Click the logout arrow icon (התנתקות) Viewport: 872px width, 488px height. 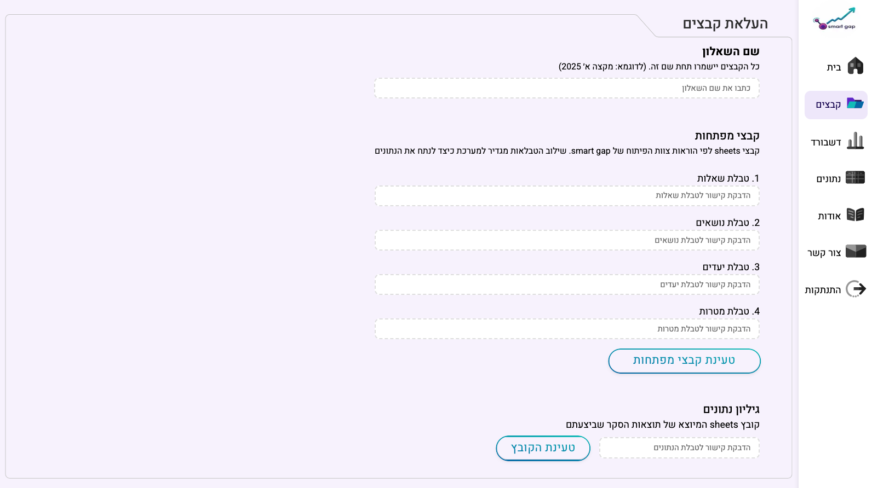856,288
